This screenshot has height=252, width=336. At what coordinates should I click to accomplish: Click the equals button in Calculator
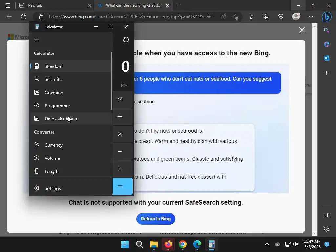(122, 186)
